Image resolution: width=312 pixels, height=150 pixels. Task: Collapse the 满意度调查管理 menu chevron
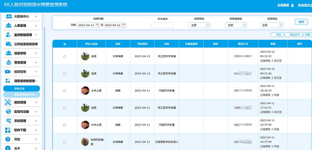point(37,81)
